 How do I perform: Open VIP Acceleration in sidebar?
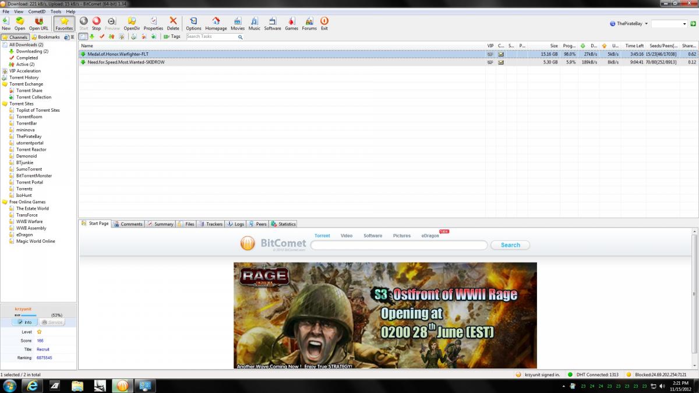[21, 71]
